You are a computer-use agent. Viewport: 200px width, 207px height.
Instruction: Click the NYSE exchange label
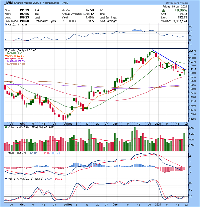65,3
